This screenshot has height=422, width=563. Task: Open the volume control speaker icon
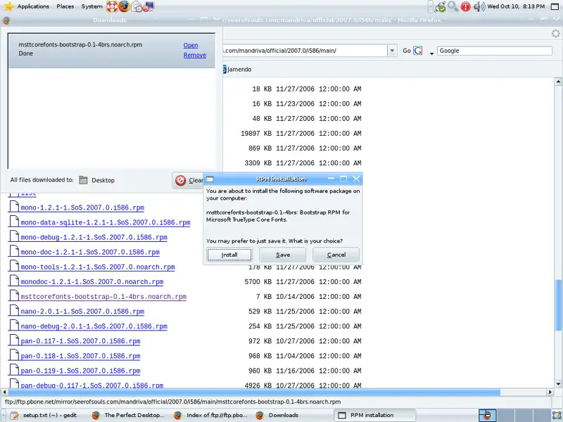[479, 6]
